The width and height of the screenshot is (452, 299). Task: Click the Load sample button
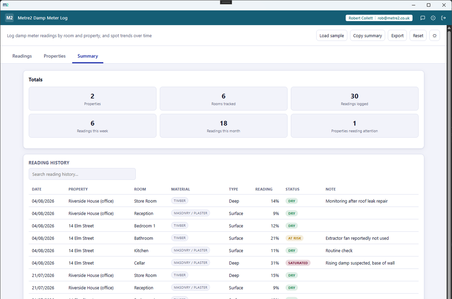[332, 36]
